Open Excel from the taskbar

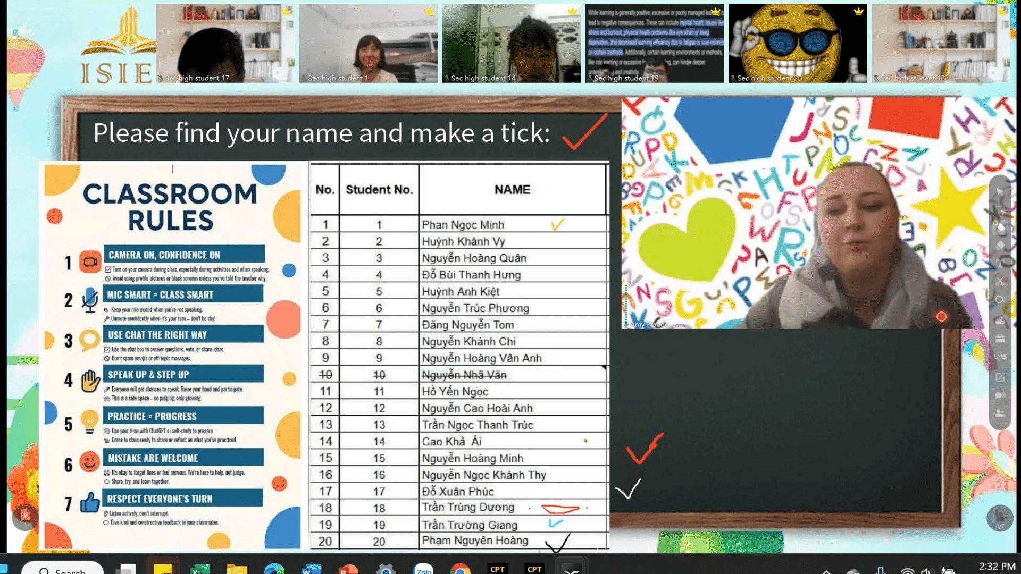coord(200,570)
